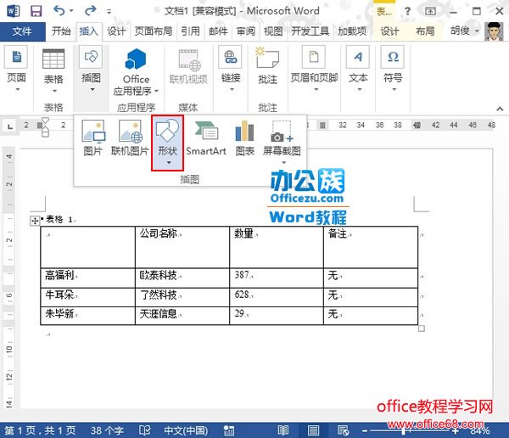Open Office Apps (应用程序) button
Viewport: 509px width, 438px height.
(x=136, y=72)
